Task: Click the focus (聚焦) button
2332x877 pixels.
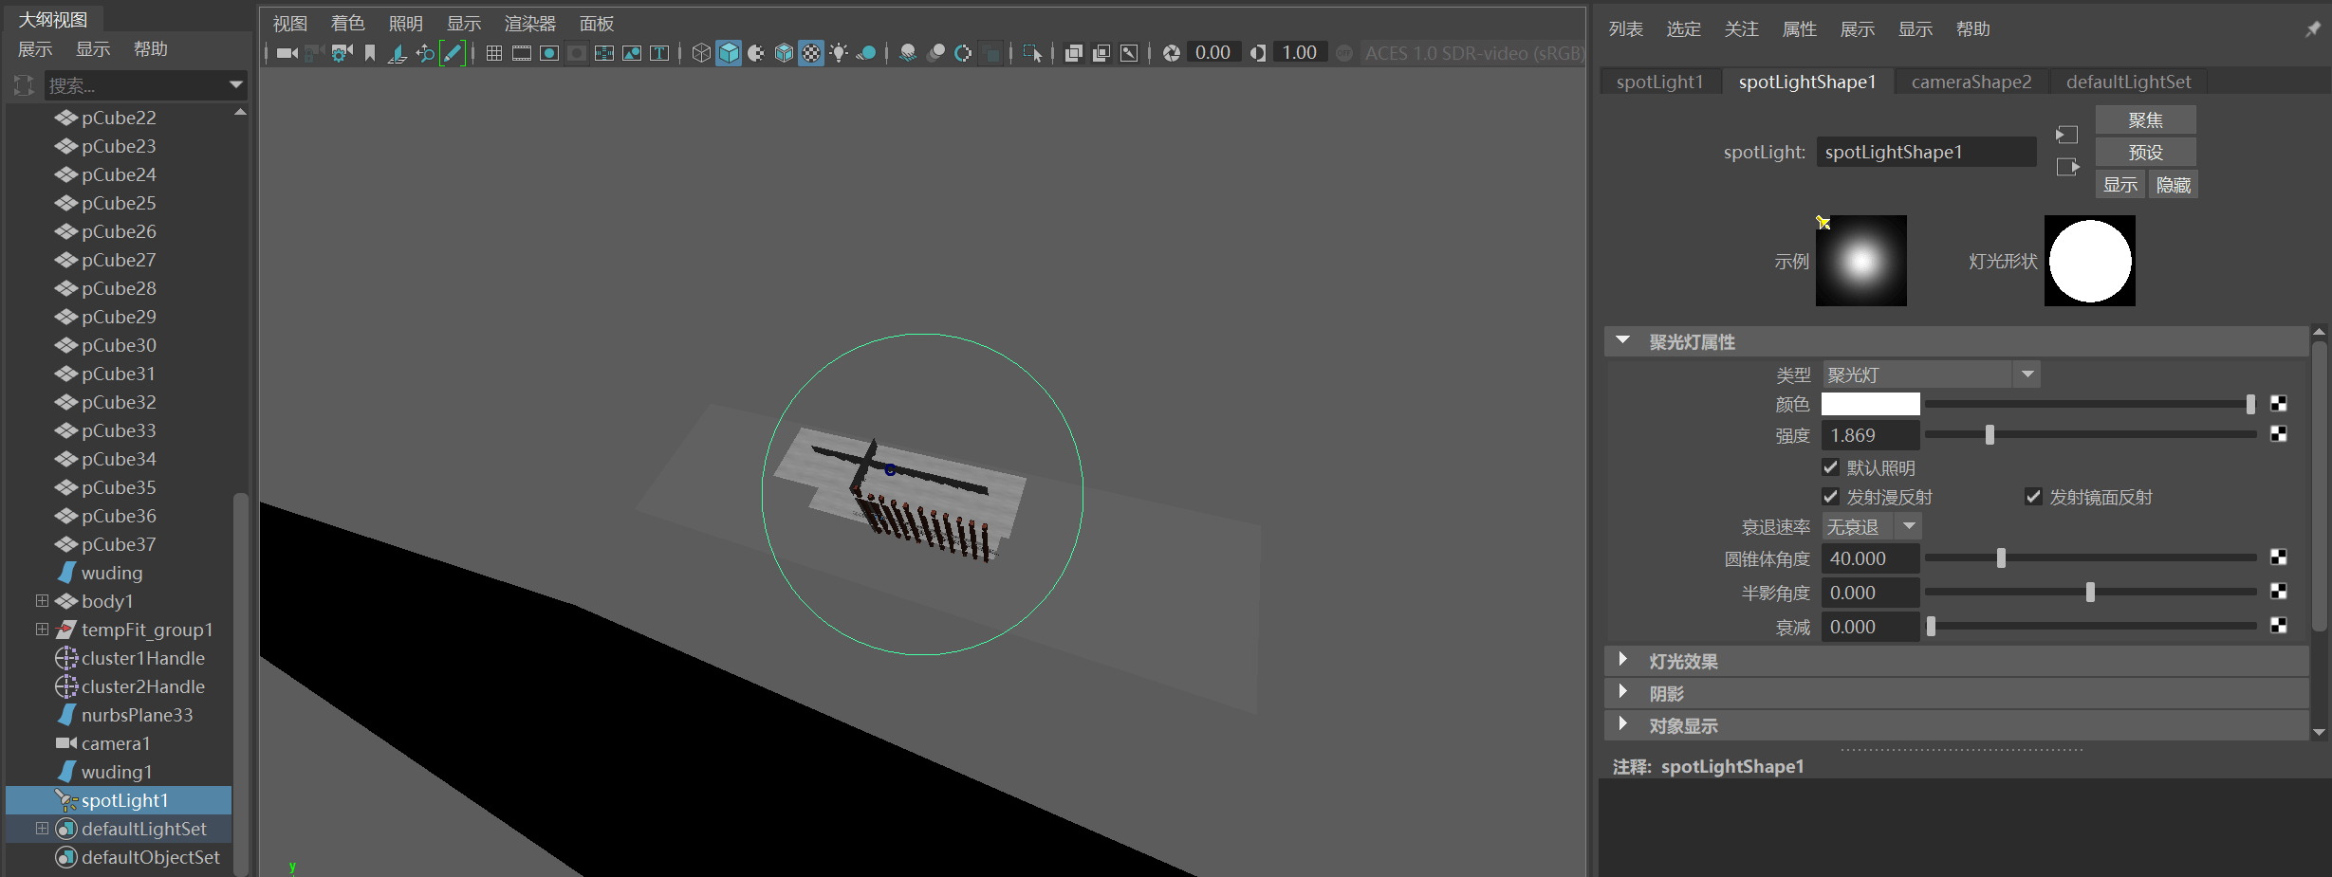Action: click(2145, 120)
